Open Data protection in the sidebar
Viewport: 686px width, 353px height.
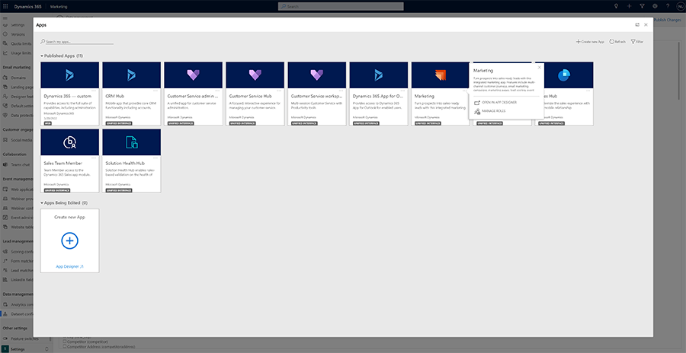17,115
